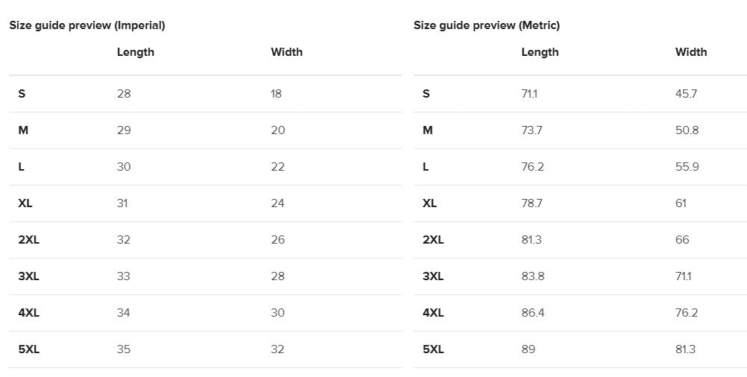Image resolution: width=747 pixels, height=377 pixels.
Task: Click the 4XL row label in the Imperial table
Action: [x=29, y=313]
